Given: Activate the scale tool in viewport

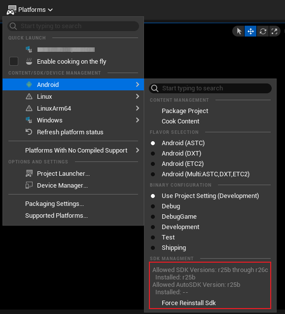Looking at the screenshot, I should pos(275,31).
